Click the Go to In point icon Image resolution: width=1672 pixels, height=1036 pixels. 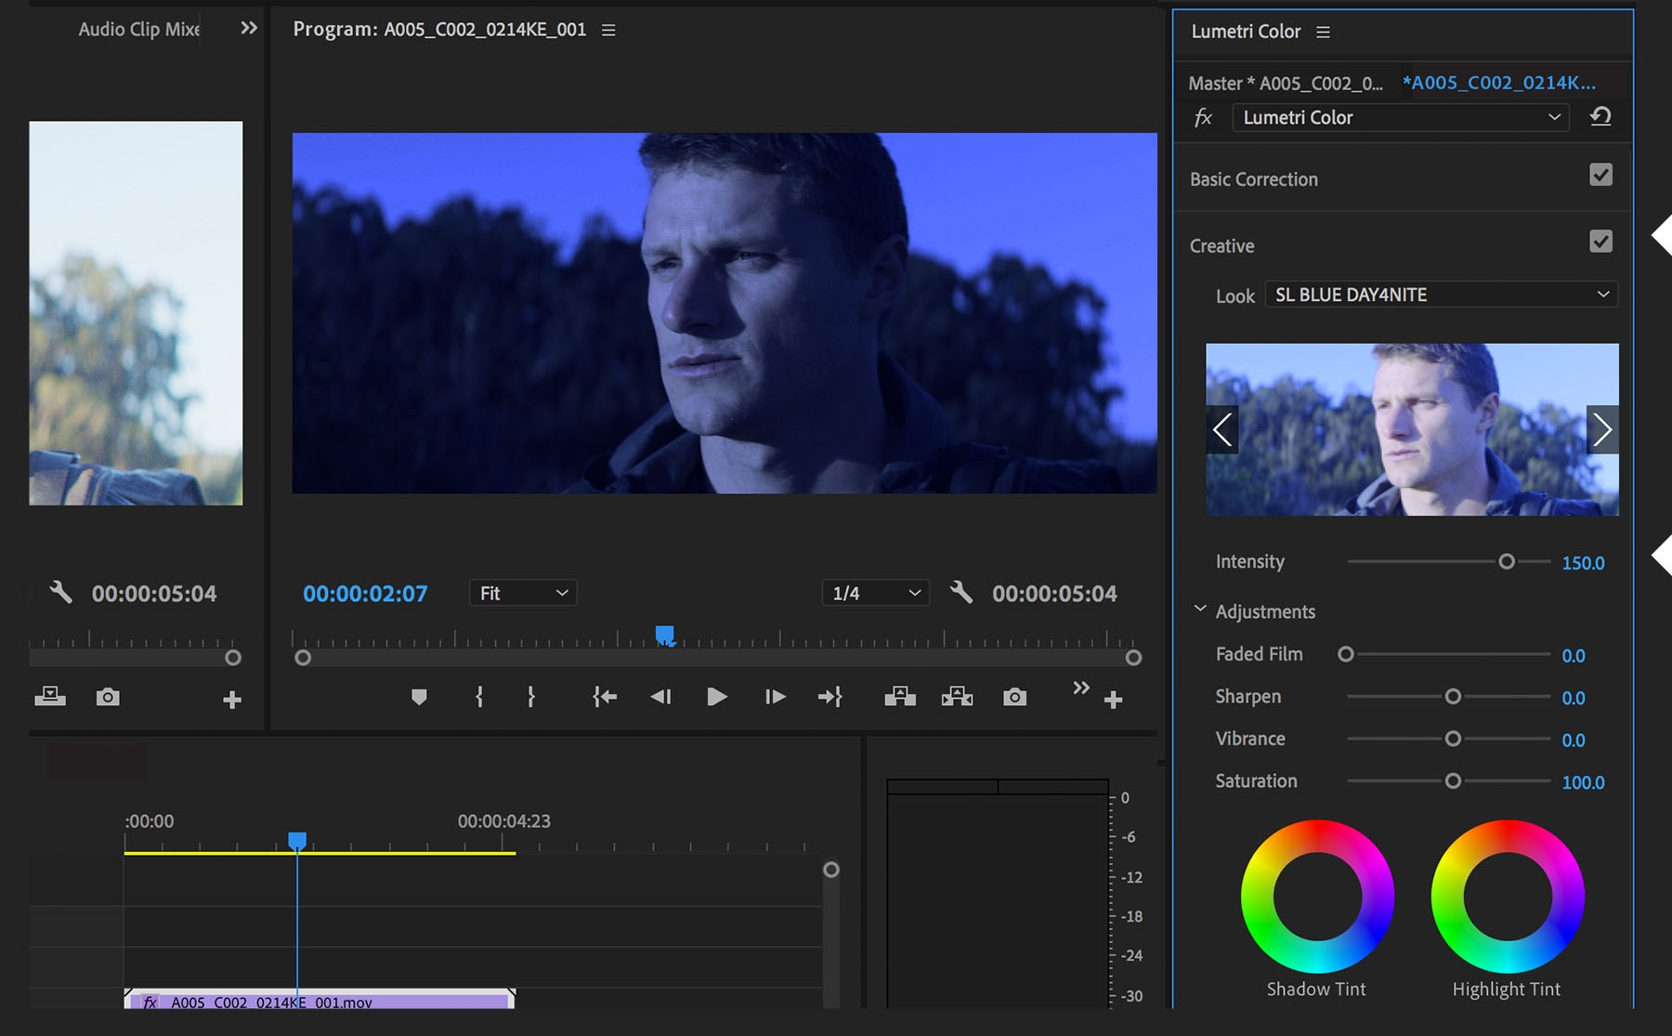[x=605, y=697]
